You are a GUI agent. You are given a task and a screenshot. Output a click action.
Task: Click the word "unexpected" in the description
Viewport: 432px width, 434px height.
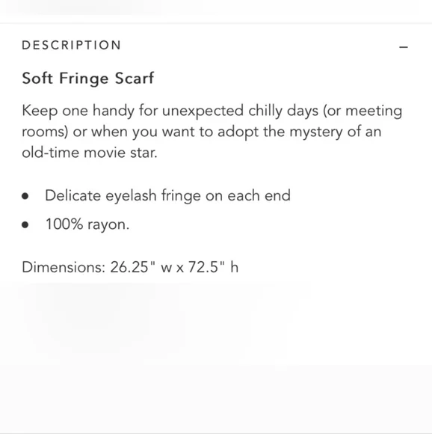(x=203, y=111)
